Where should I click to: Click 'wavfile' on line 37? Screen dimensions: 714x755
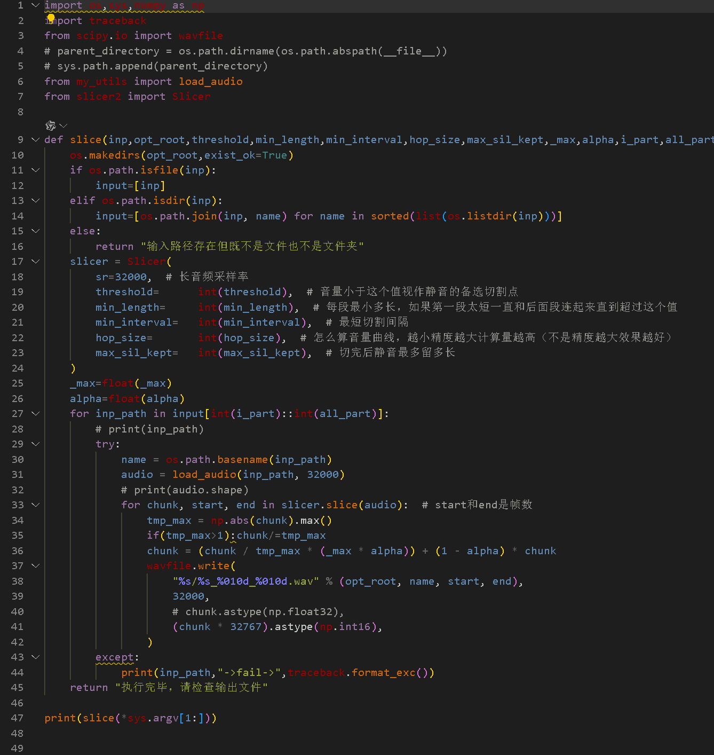(169, 565)
